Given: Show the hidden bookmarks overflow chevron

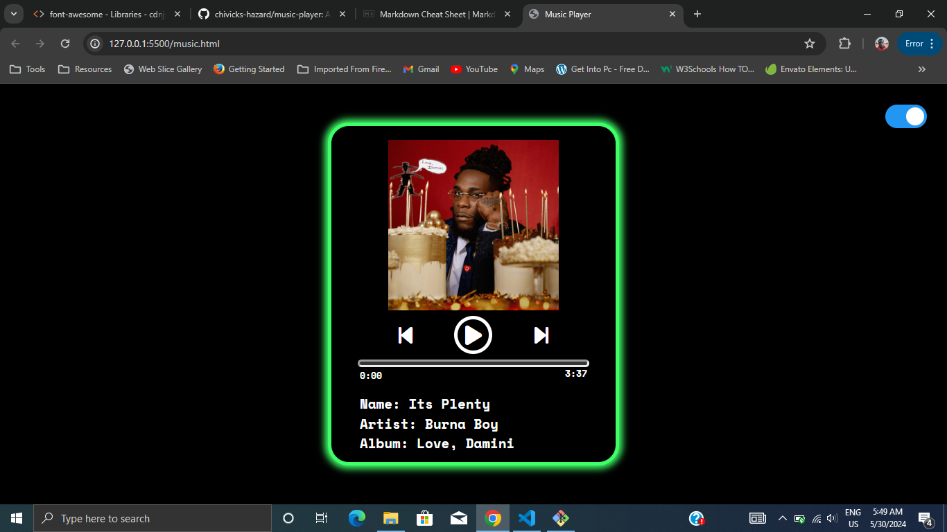Looking at the screenshot, I should coord(922,69).
